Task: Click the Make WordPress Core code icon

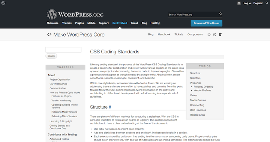Action: tap(49, 35)
